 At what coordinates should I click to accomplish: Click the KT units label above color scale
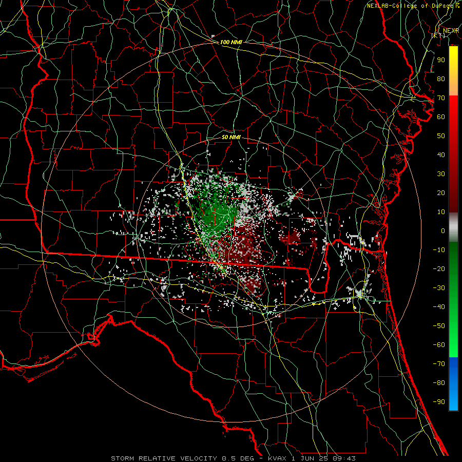(438, 35)
